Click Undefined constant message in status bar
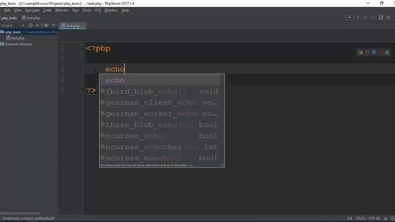 click(28, 218)
